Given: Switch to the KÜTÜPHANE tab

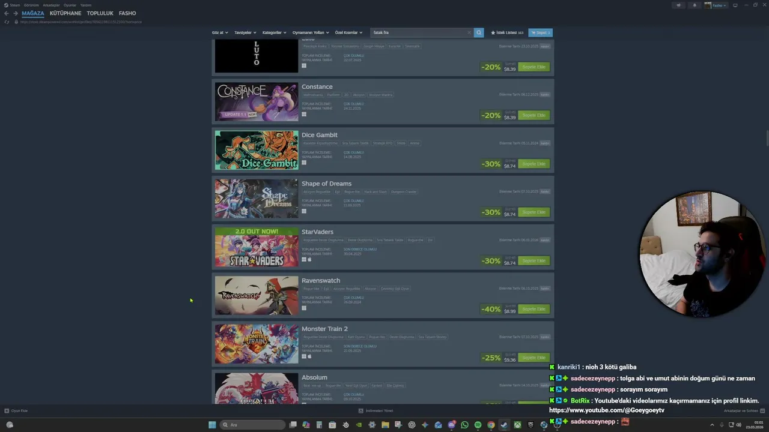Looking at the screenshot, I should click(65, 13).
